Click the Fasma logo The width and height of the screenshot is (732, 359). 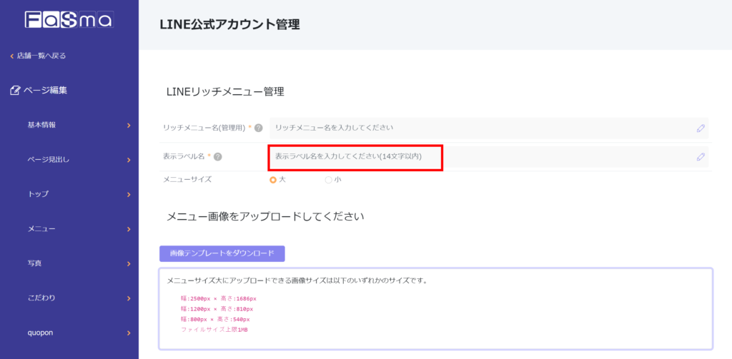pyautogui.click(x=69, y=19)
